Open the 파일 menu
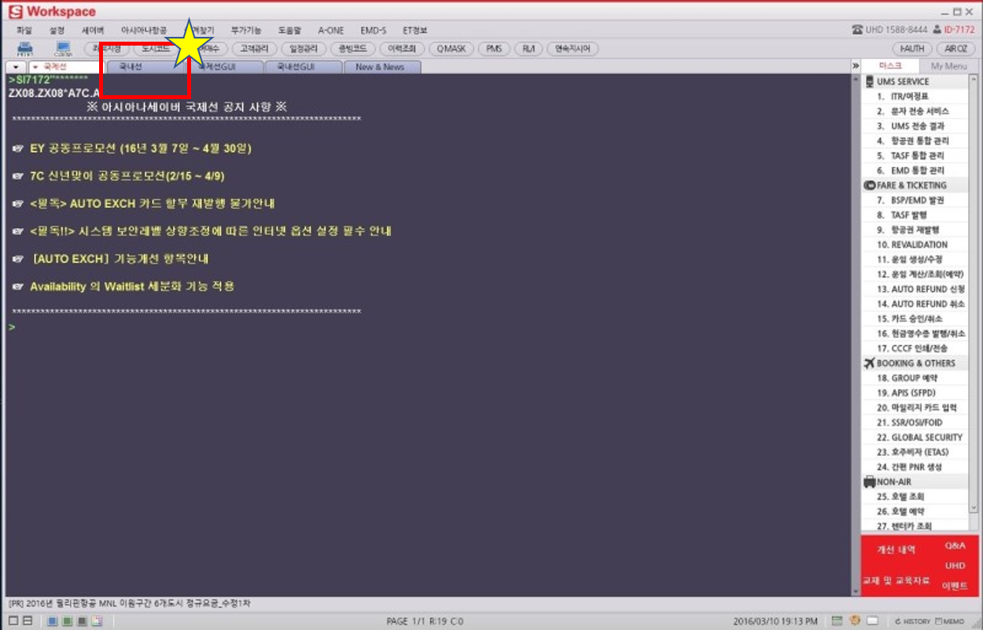The image size is (983, 630). 24,30
